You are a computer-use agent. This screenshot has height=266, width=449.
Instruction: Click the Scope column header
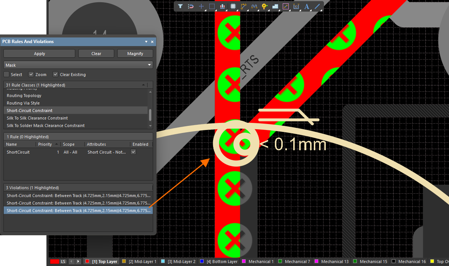click(72, 144)
